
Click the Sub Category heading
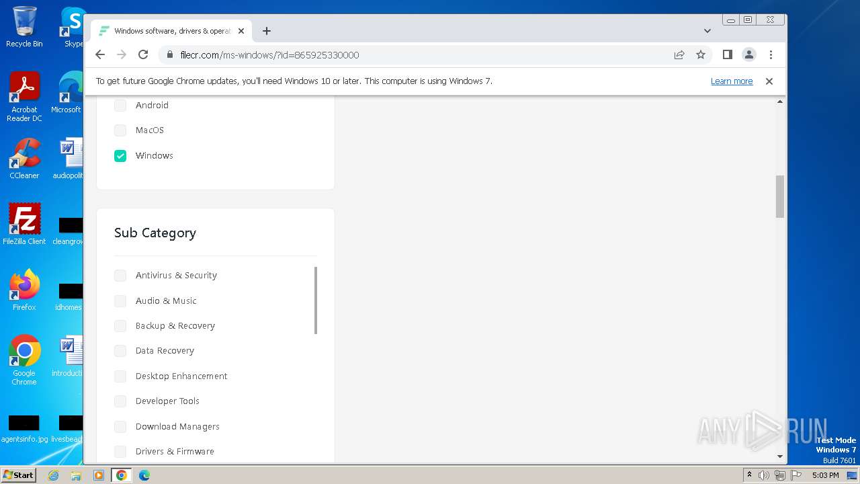coord(155,233)
